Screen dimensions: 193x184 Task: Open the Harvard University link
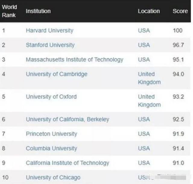49,30
